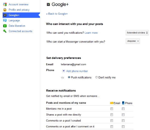150x130 pixels.
Task: Click the Receive notifications heading
Action: click(61, 91)
